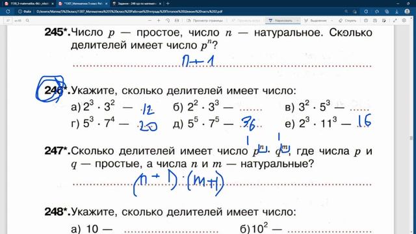Add page to favorites icon
This screenshot has width=416, height=234.
click(x=355, y=12)
